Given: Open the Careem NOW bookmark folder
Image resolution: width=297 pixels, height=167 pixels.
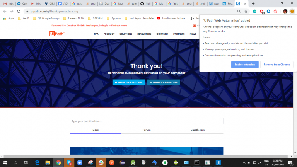Looking at the screenshot, I should [x=74, y=18].
